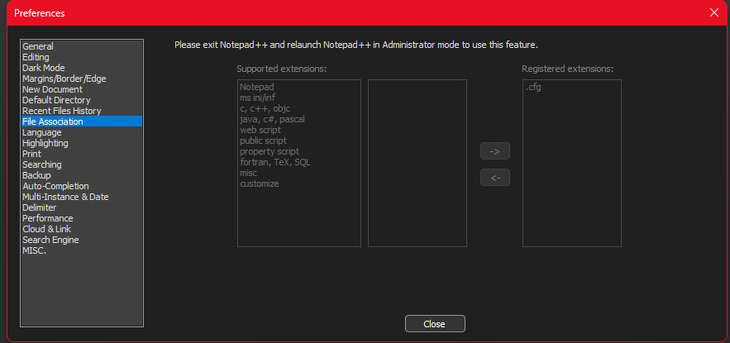The height and width of the screenshot is (343, 730).
Task: Select Editing in the category list
Action: tap(82, 57)
